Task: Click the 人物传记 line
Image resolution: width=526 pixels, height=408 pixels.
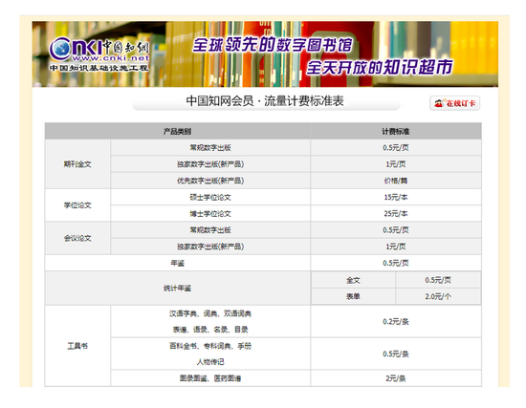Action: point(210,362)
